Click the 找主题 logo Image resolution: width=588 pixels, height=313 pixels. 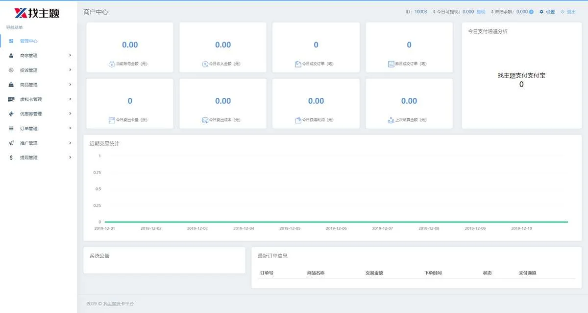37,13
